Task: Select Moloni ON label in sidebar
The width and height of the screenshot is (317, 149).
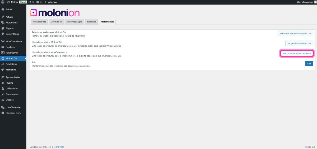Action: [x=11, y=59]
